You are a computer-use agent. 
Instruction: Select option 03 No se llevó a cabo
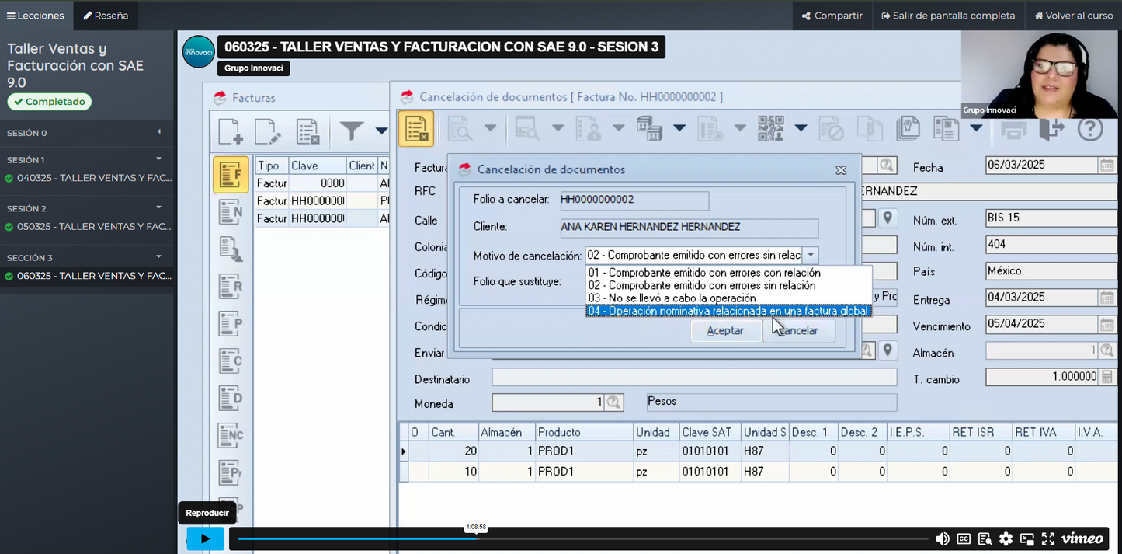(x=672, y=298)
